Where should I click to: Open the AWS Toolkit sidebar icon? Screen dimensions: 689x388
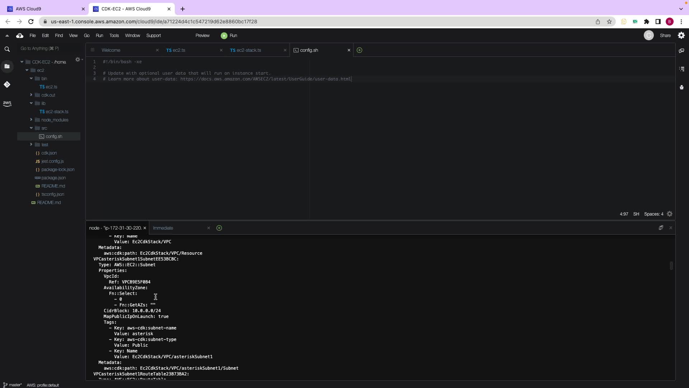[x=7, y=103]
